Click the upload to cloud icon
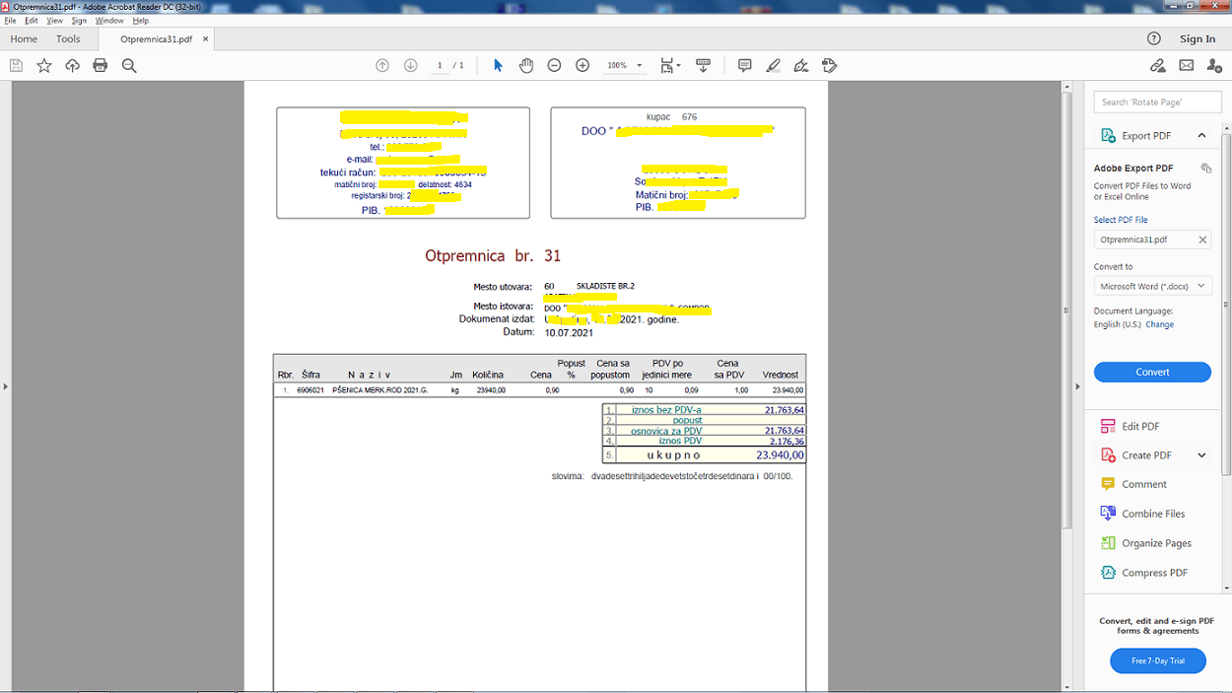The image size is (1232, 693). [72, 65]
